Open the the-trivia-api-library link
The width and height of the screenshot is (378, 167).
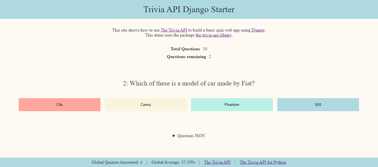213,35
